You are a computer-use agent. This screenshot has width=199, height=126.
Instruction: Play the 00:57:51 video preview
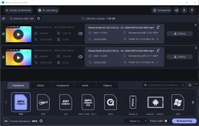18,58
